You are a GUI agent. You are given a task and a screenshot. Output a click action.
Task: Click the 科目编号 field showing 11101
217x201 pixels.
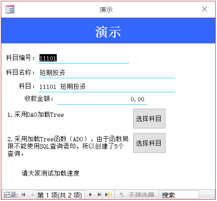[84, 58]
